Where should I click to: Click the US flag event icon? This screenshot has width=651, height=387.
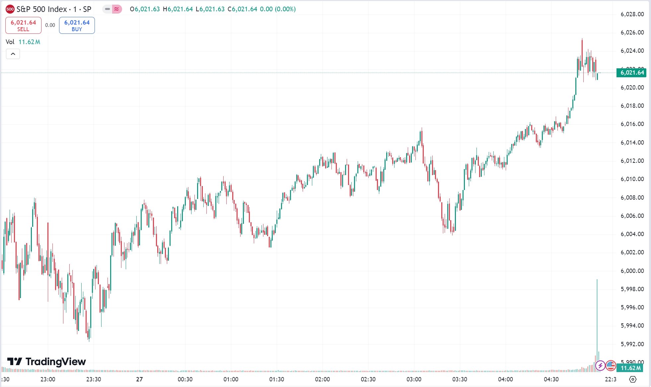611,366
